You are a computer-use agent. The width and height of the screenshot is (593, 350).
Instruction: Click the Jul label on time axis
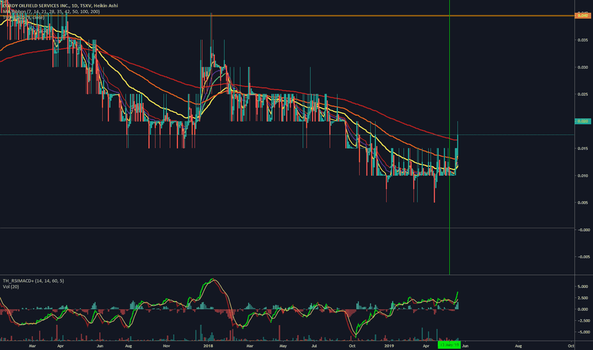tap(314, 346)
